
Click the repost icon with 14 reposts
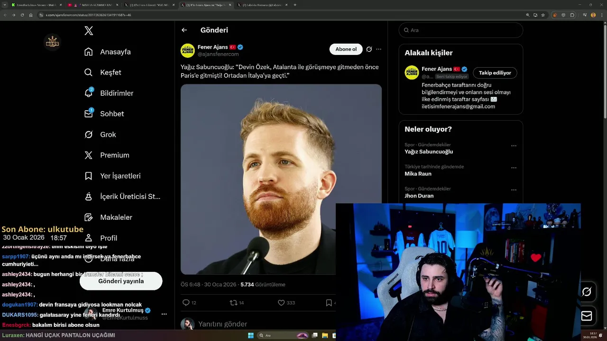233,303
